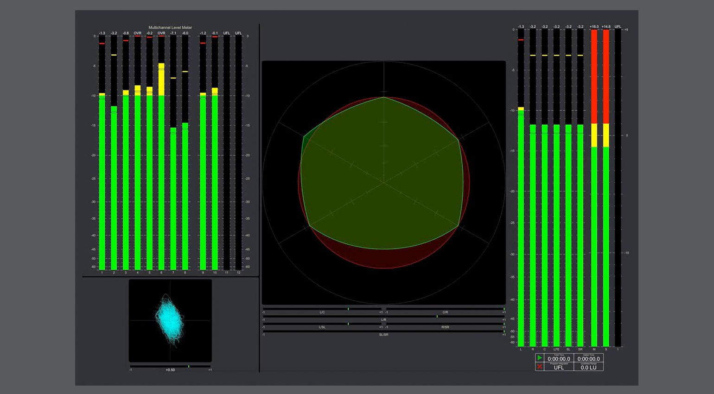Select channel 6 bar in multichannel meter
Screen dimensions: 714x394
pyautogui.click(x=161, y=153)
